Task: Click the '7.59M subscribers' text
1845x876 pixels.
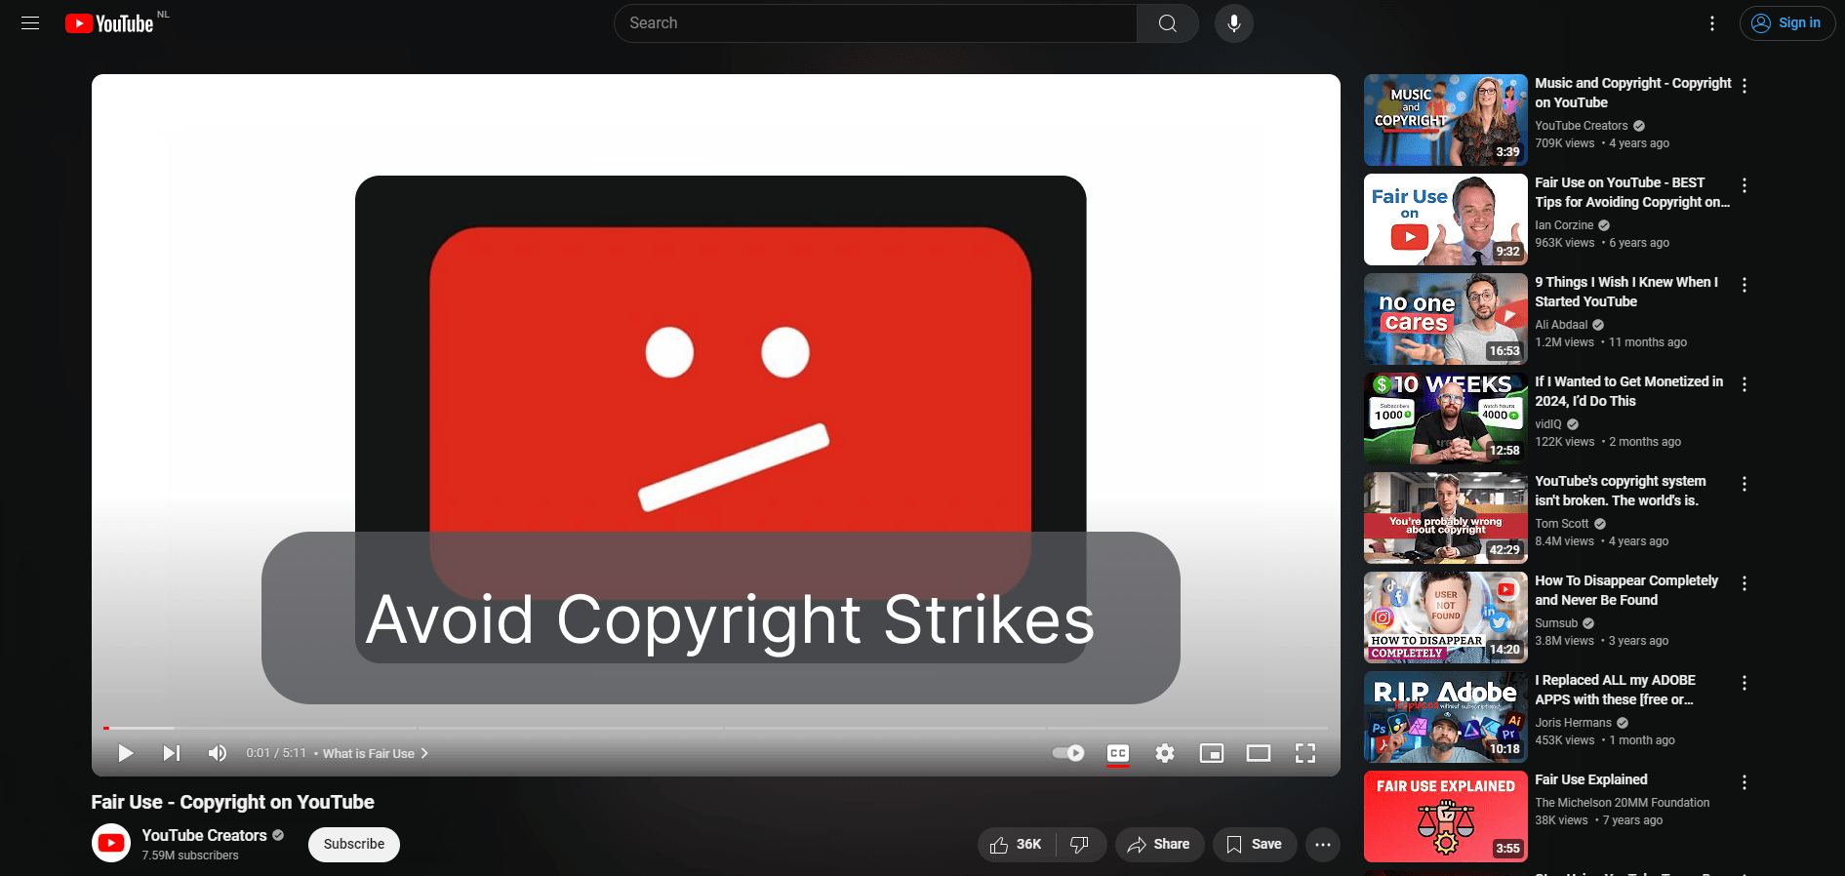Action: coord(190,856)
